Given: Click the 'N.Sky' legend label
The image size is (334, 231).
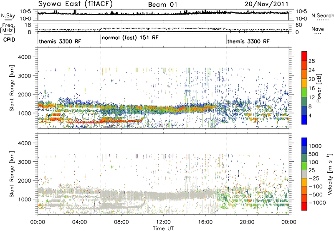Looking at the screenshot, I should [8, 15].
